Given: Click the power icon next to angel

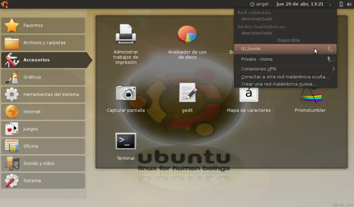Looking at the screenshot, I should click(252, 4).
